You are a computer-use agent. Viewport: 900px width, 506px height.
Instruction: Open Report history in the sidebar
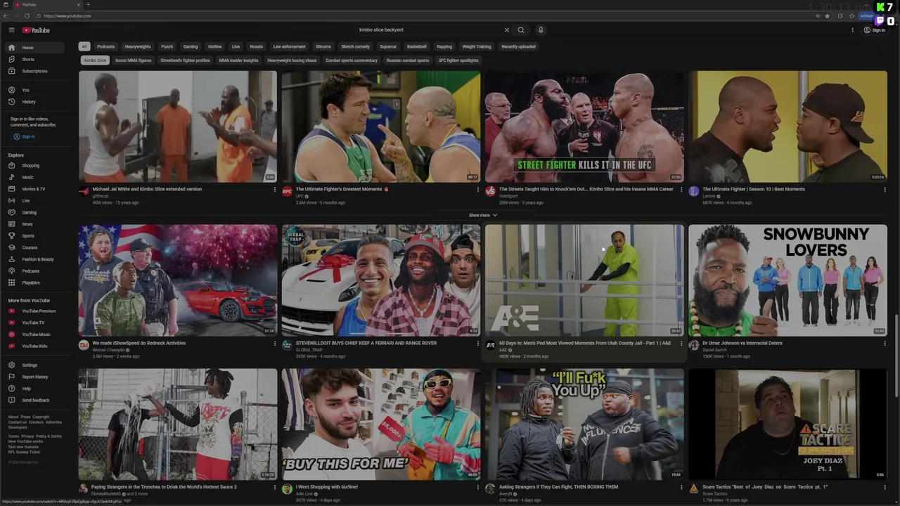coord(36,377)
